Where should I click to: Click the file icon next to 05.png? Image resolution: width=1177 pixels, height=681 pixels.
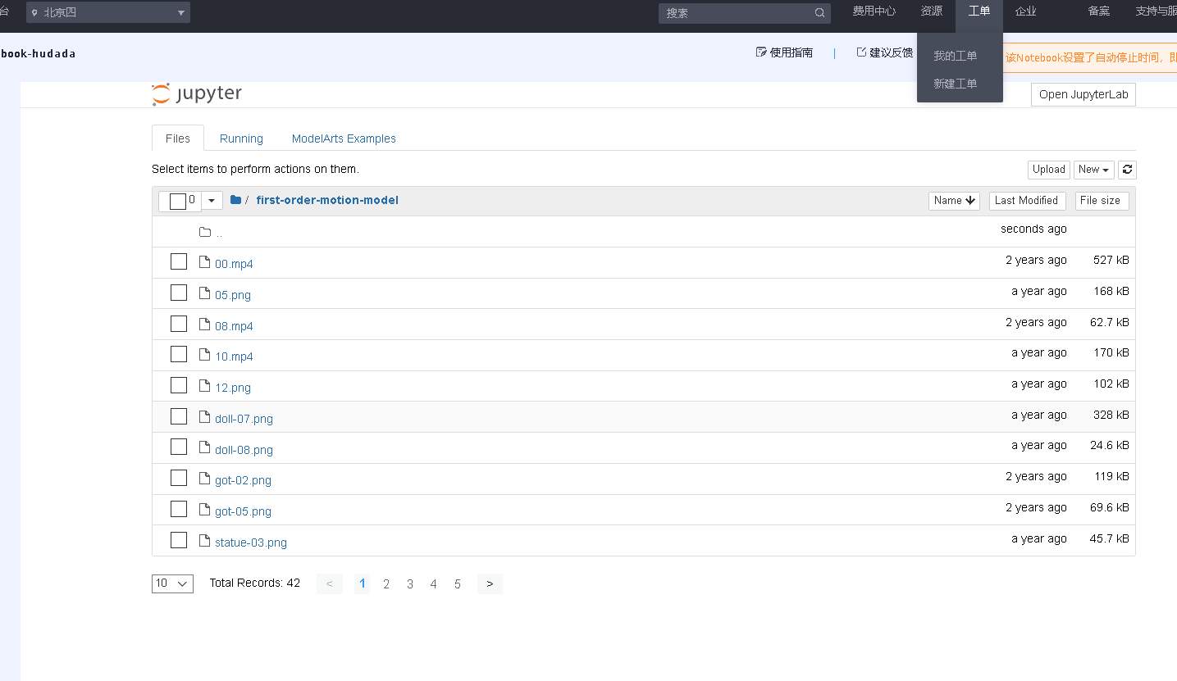click(205, 293)
